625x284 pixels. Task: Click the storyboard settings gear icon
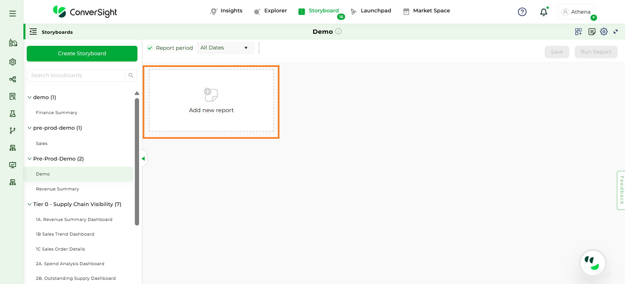click(x=604, y=32)
